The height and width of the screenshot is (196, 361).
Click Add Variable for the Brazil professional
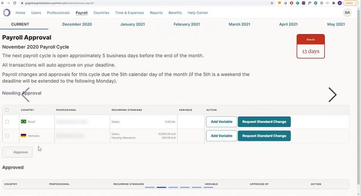(221, 122)
